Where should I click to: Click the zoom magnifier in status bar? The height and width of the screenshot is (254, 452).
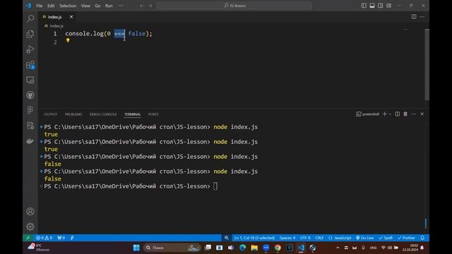[227, 238]
